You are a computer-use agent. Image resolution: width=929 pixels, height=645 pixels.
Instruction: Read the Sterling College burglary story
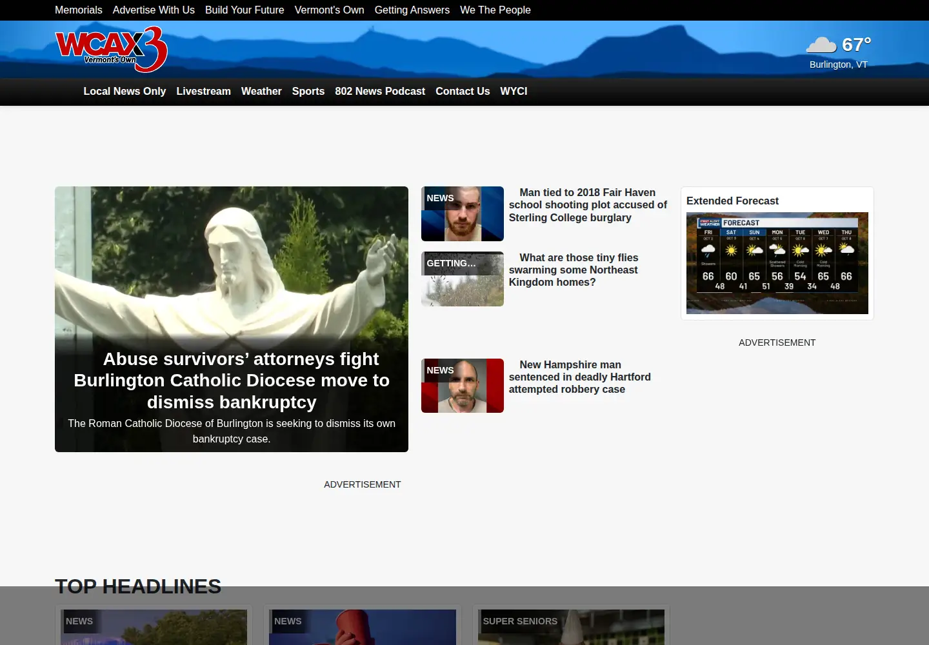coord(588,205)
